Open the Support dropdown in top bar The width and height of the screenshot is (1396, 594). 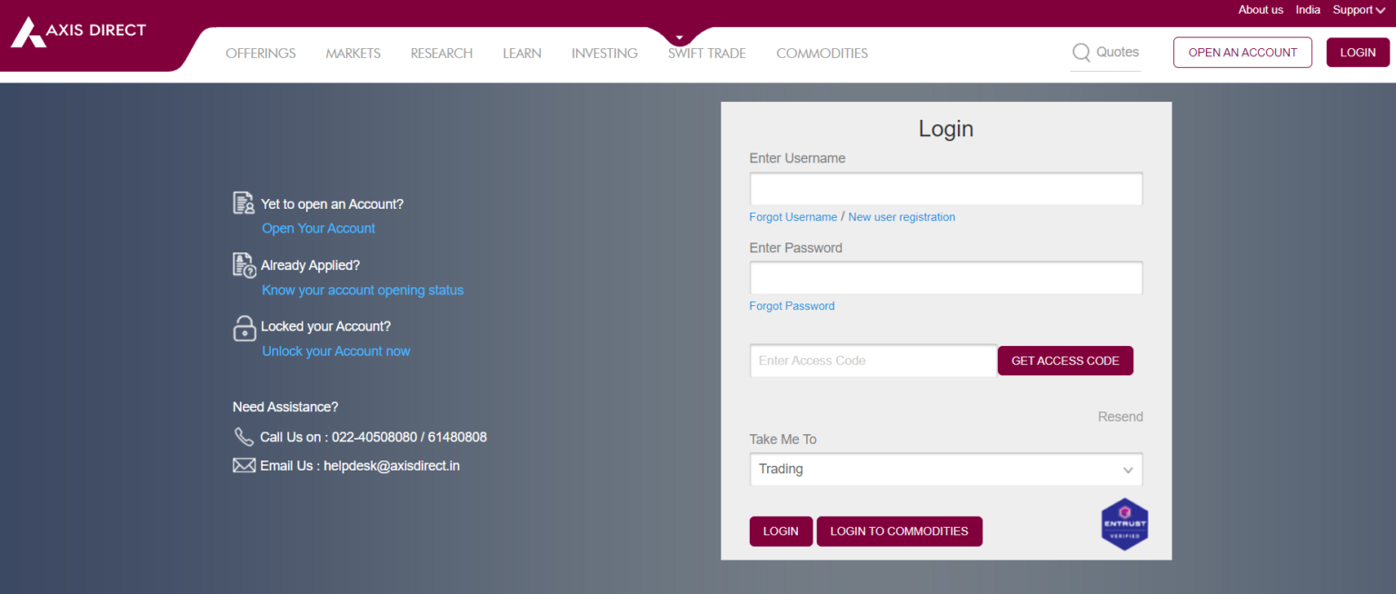click(x=1359, y=10)
